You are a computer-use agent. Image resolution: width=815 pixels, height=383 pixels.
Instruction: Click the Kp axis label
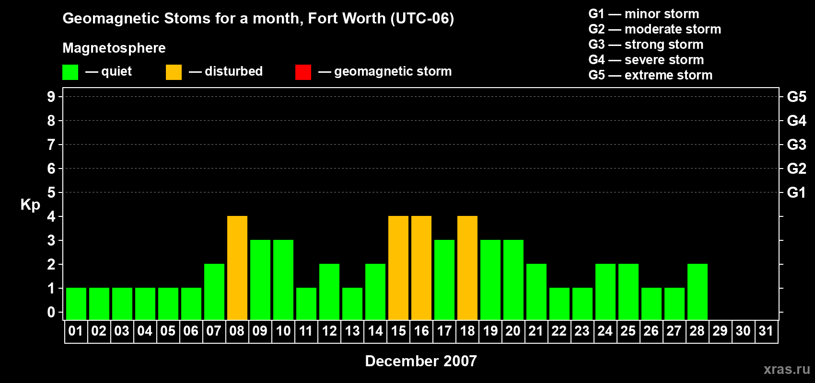click(30, 205)
